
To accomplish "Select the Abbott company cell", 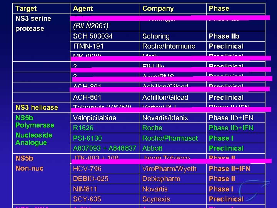I will coord(152,148).
